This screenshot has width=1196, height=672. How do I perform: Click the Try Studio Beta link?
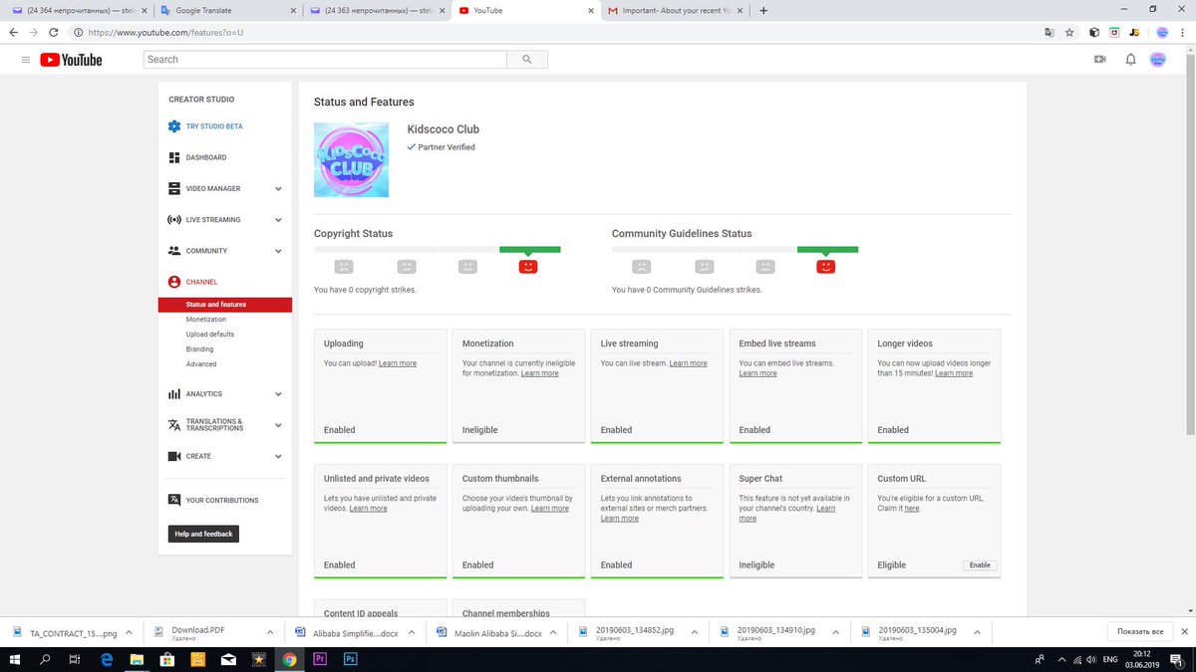point(214,126)
